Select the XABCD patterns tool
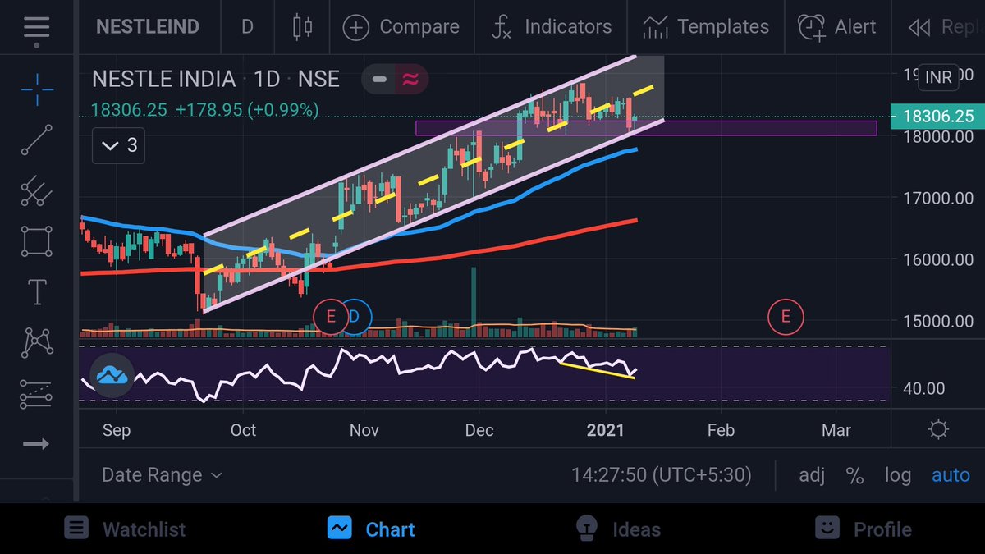 37,342
